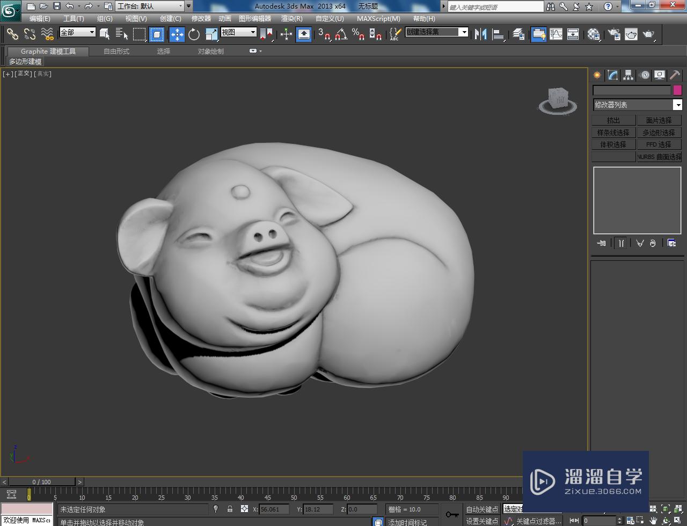Open the MAXScript(M) menu
This screenshot has width=687, height=526.
click(x=378, y=18)
